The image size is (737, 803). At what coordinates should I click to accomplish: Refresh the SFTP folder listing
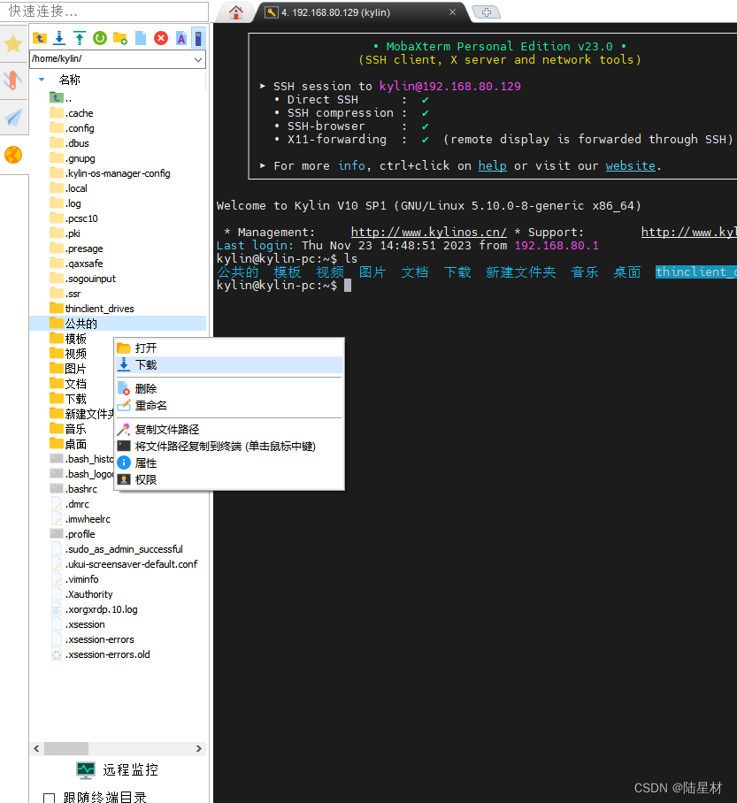point(100,38)
